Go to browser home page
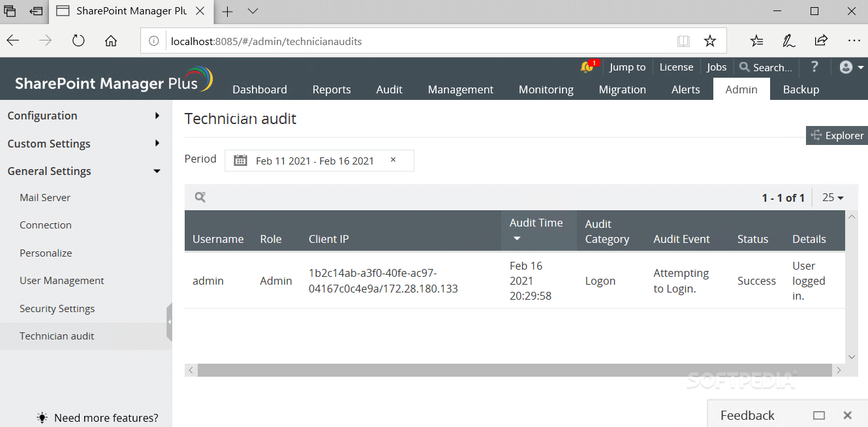868x427 pixels. pyautogui.click(x=111, y=41)
